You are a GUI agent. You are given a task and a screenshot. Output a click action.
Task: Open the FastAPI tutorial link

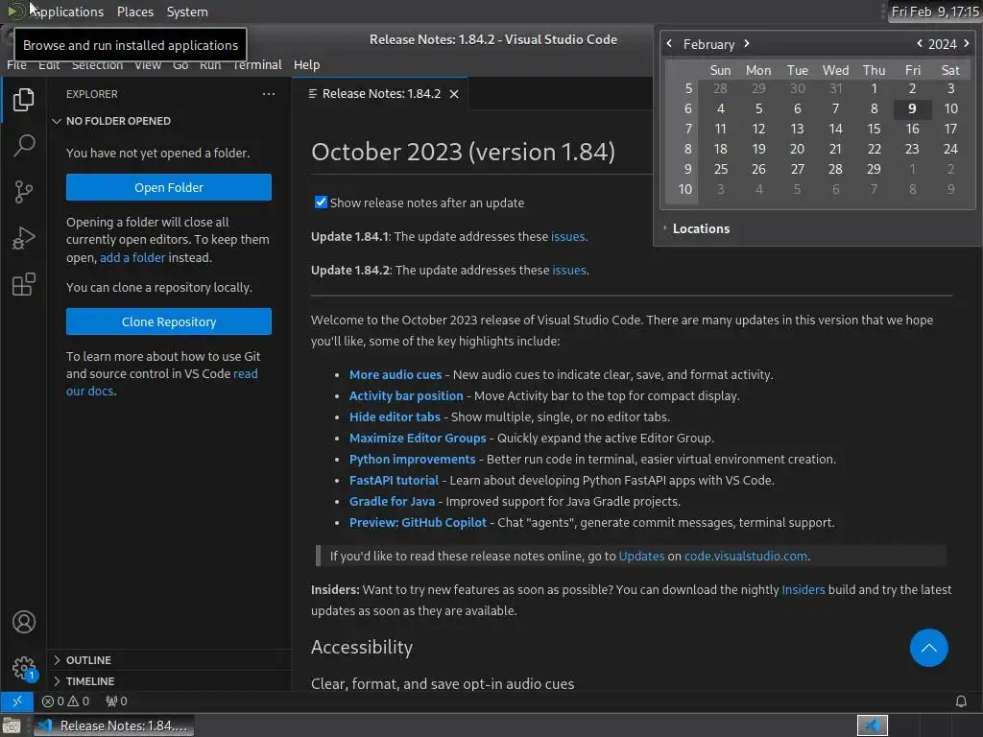pyautogui.click(x=394, y=480)
